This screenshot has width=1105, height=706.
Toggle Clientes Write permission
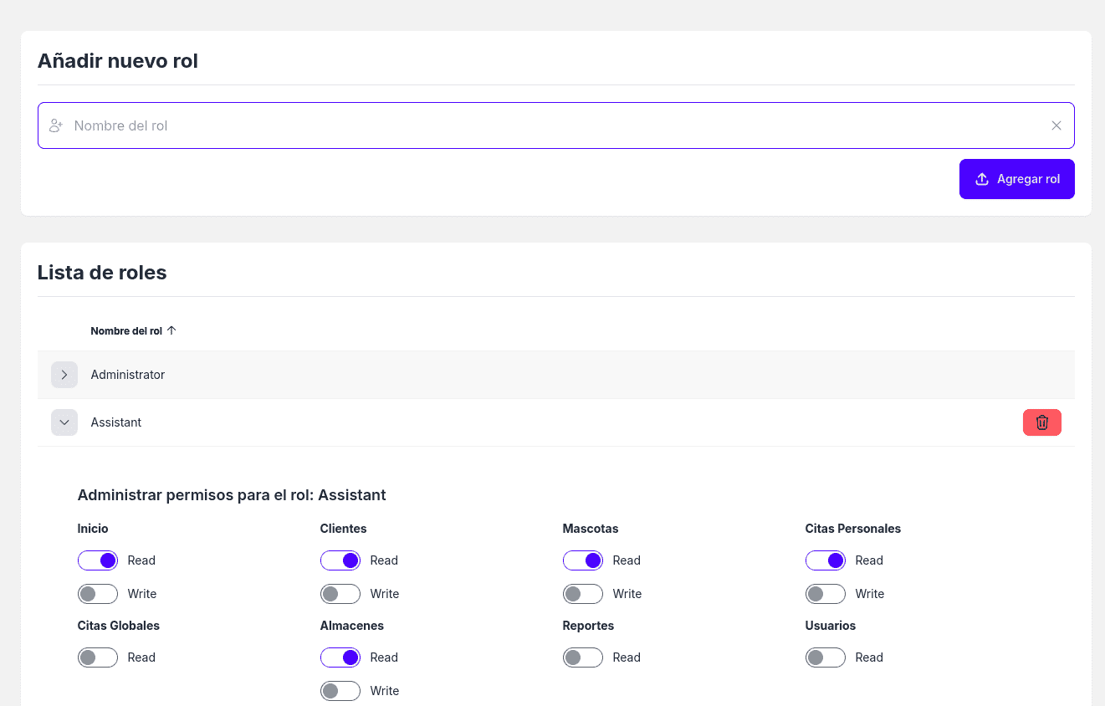340,594
